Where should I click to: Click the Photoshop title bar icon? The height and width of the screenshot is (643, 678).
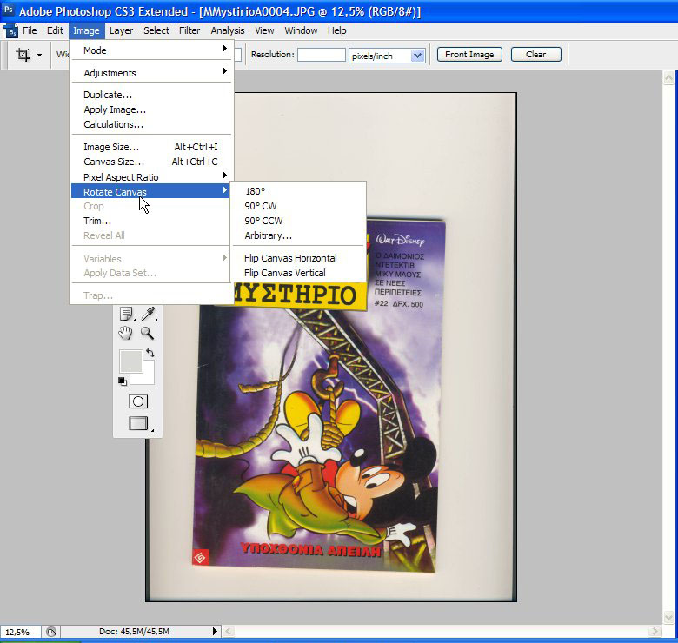click(8, 10)
